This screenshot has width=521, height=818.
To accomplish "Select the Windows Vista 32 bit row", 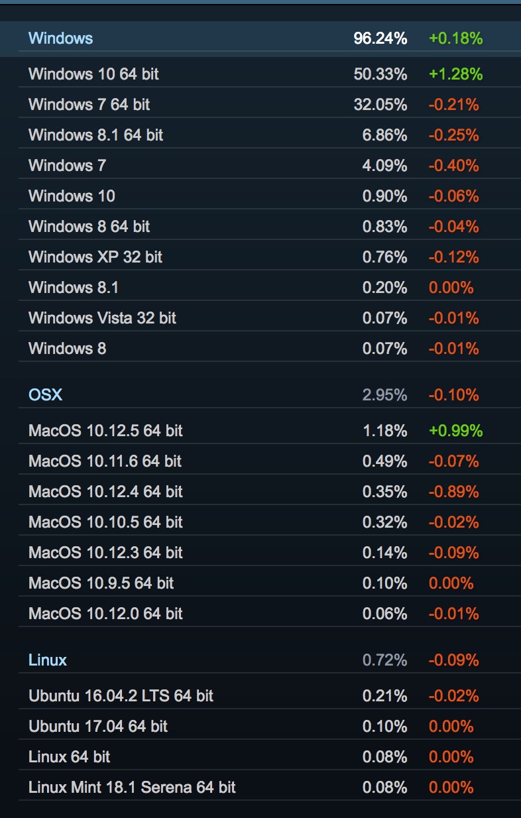I will point(102,318).
